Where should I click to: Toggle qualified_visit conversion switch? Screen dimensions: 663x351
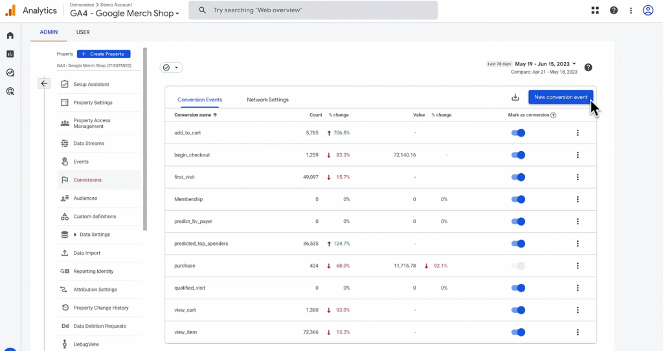coord(519,288)
